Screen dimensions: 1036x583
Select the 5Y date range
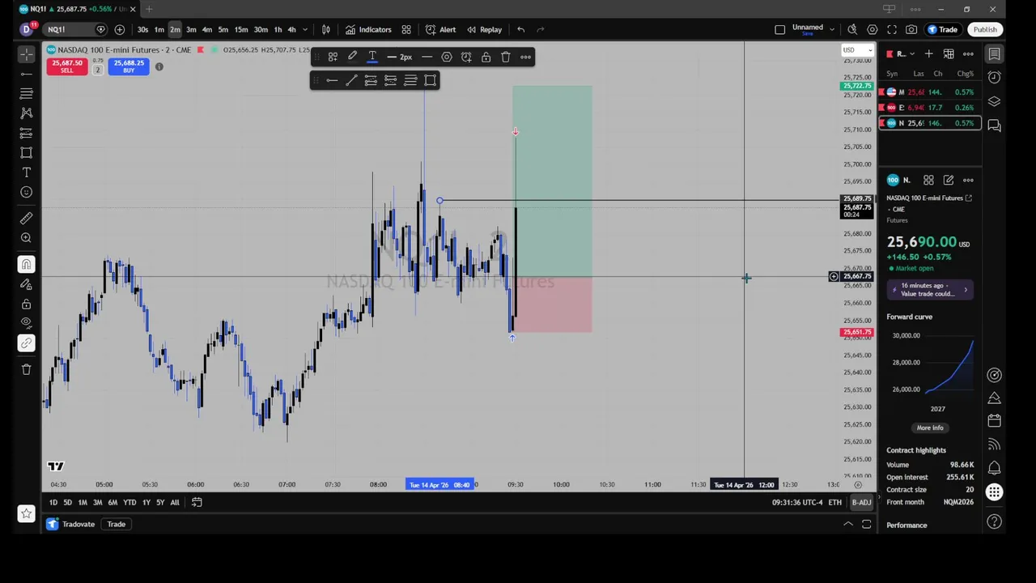[160, 503]
